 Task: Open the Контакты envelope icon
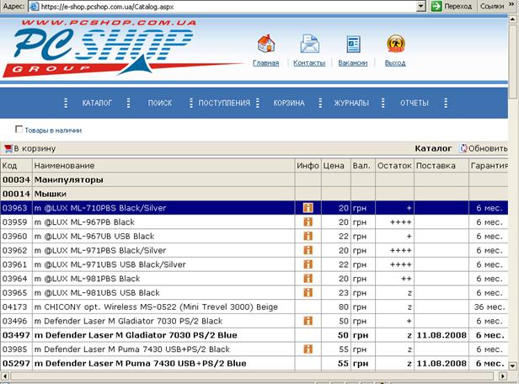point(309,44)
